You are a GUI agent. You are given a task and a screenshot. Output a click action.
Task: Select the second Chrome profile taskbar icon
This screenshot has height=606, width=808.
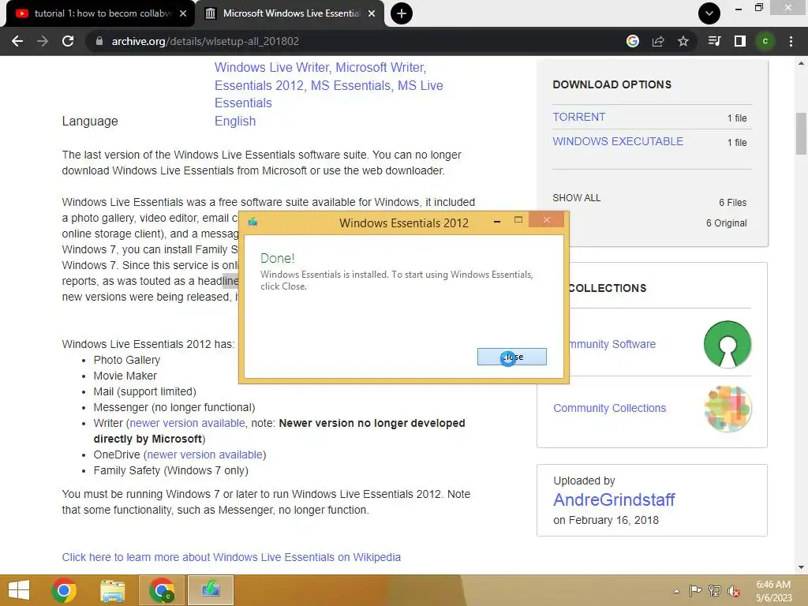pos(162,590)
